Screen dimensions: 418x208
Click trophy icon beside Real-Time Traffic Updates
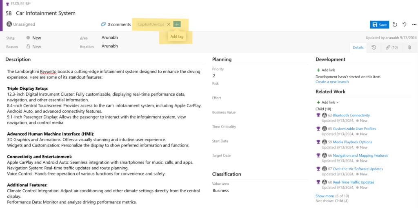[318, 182]
